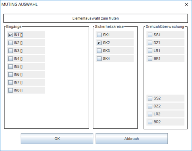Enable the SK1 safety circuit checkbox
The height and width of the screenshot is (151, 192).
coord(99,35)
